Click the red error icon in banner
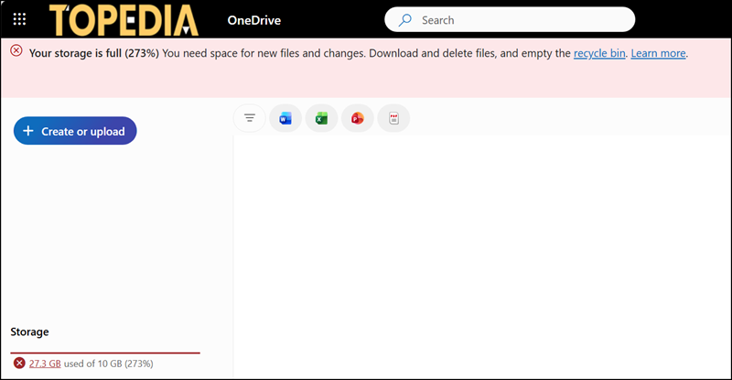The image size is (732, 380). point(16,50)
